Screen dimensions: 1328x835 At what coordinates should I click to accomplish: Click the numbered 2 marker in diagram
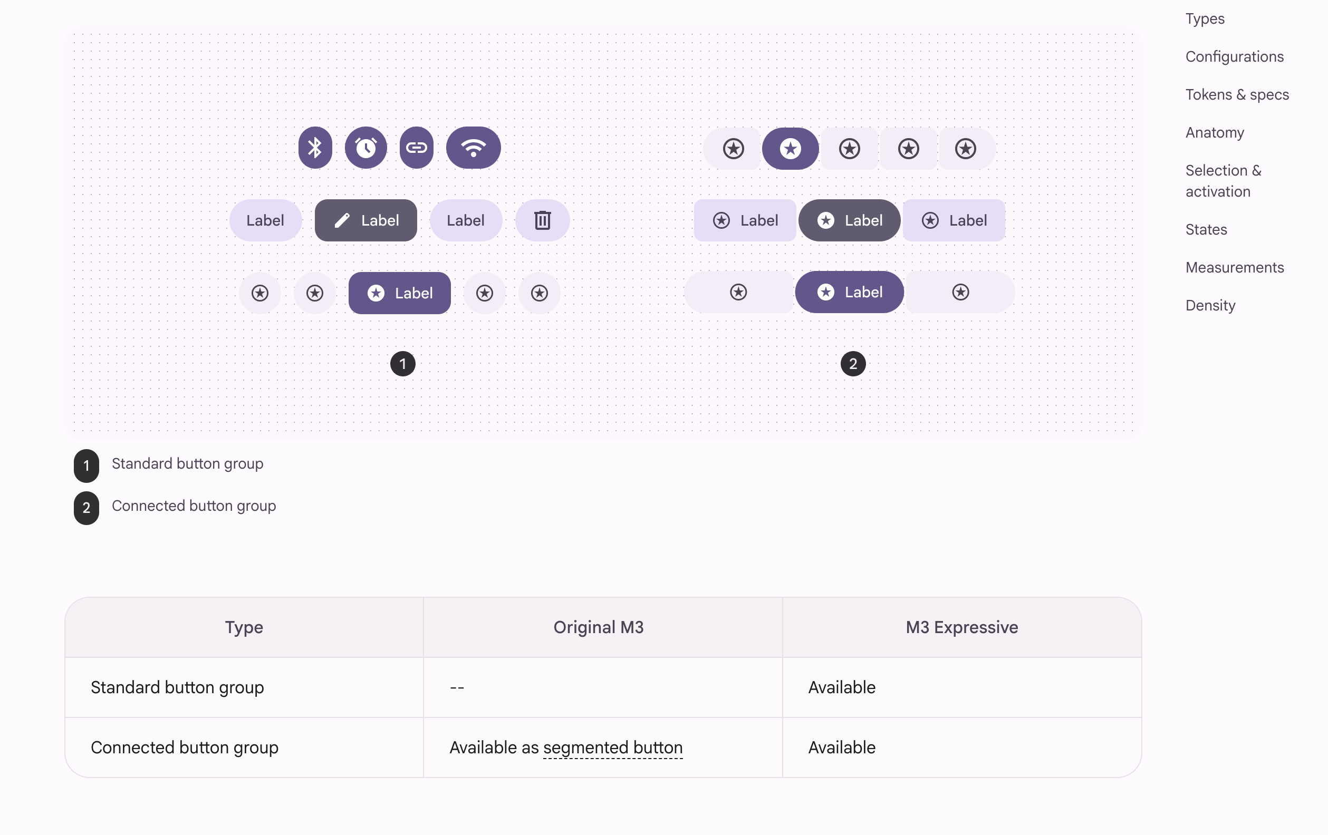pos(853,364)
